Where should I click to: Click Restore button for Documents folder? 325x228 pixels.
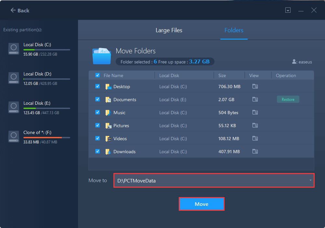(288, 100)
